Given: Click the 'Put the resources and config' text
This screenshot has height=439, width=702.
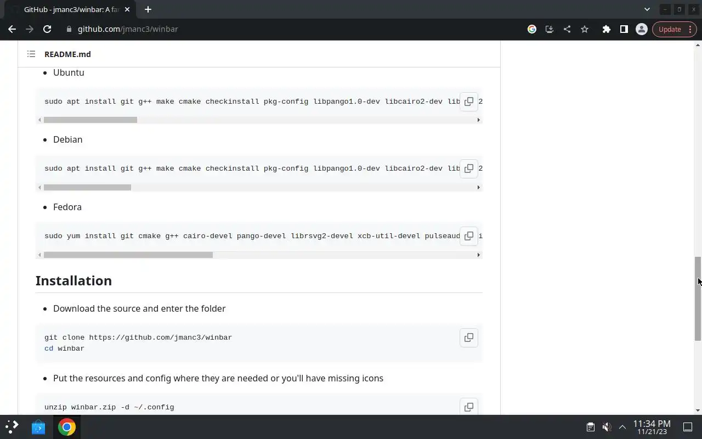Looking at the screenshot, I should coord(218,378).
